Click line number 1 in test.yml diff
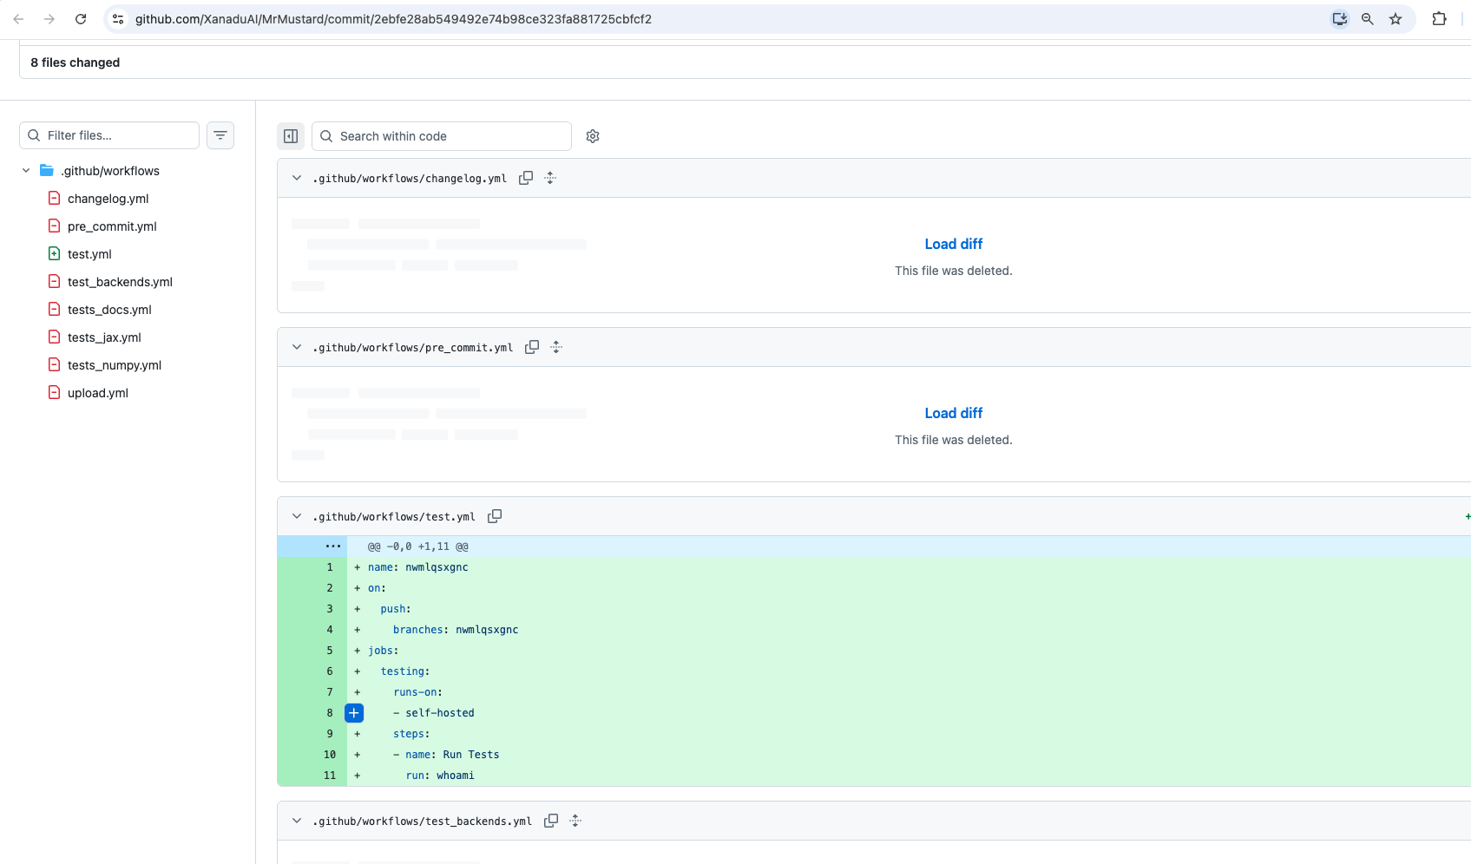This screenshot has width=1471, height=864. click(330, 567)
